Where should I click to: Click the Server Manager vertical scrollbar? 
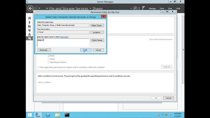[183, 50]
